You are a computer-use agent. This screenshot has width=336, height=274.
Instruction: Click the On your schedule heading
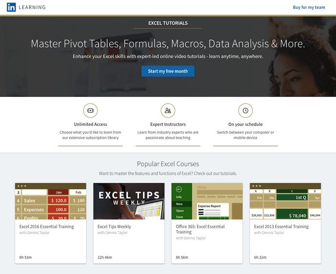[x=245, y=124]
